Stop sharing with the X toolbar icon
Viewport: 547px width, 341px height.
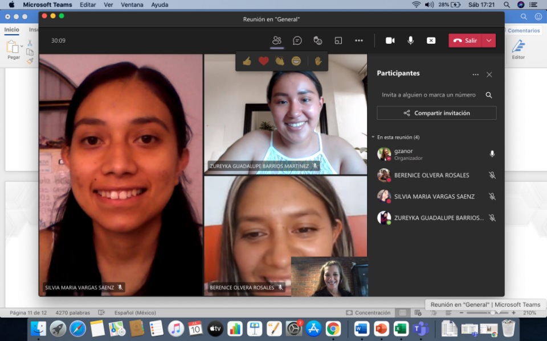point(431,40)
